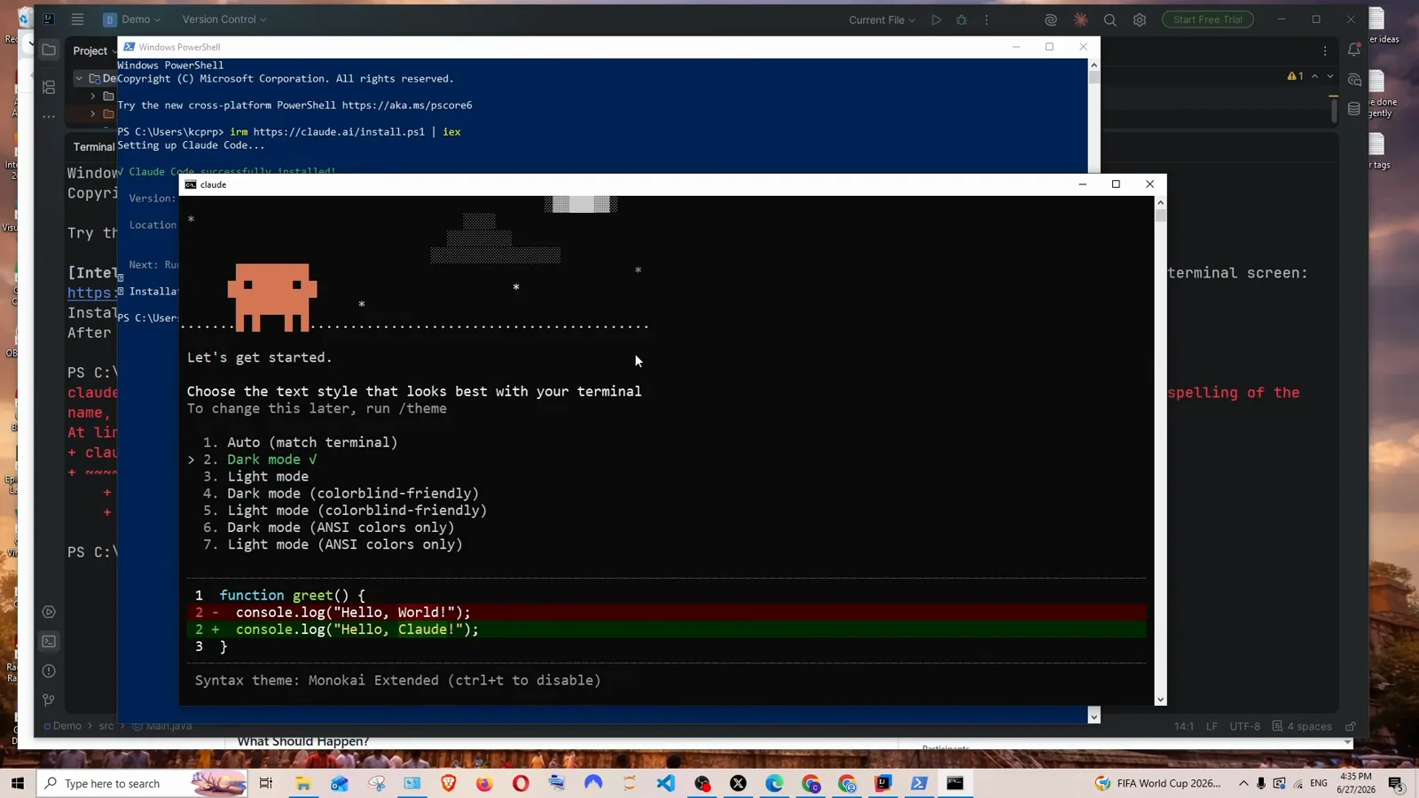
Task: Open the Problems tool window icon
Action: point(49,671)
